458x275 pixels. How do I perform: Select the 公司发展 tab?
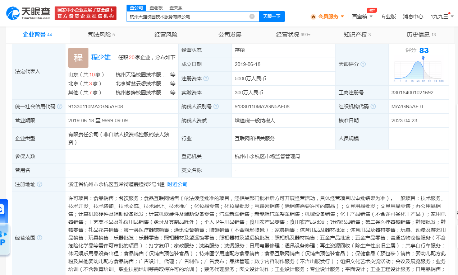click(x=230, y=35)
